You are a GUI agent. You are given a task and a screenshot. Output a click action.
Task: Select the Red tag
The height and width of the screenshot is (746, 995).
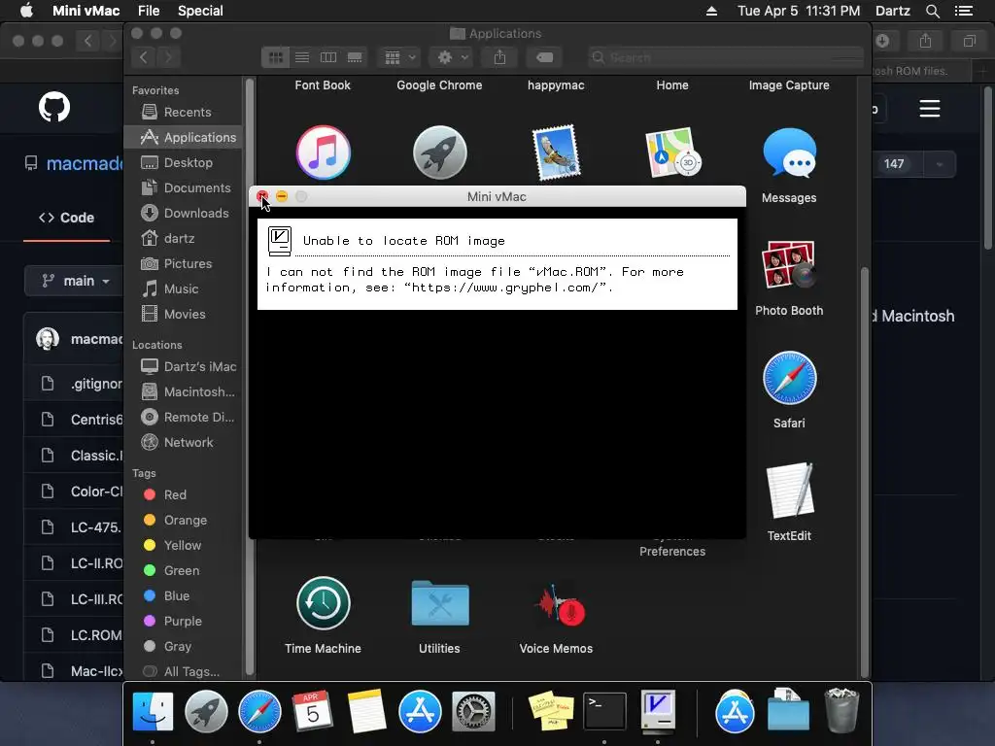(x=184, y=494)
